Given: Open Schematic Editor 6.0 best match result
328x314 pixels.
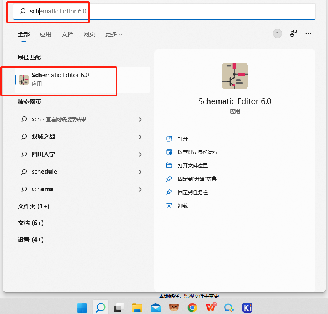Looking at the screenshot, I should [83, 80].
